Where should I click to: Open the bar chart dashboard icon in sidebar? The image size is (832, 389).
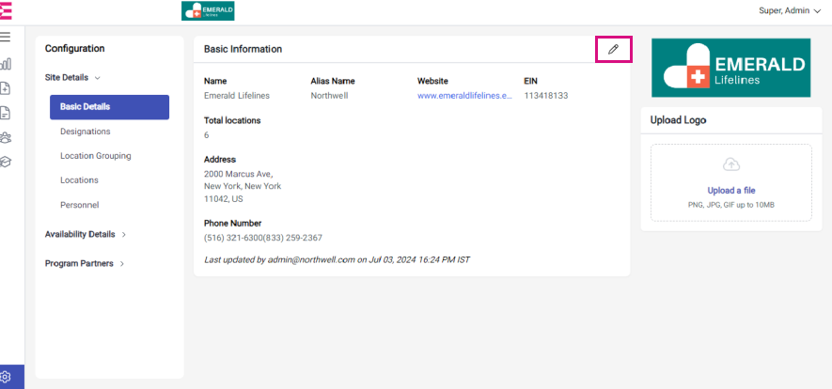pyautogui.click(x=6, y=64)
